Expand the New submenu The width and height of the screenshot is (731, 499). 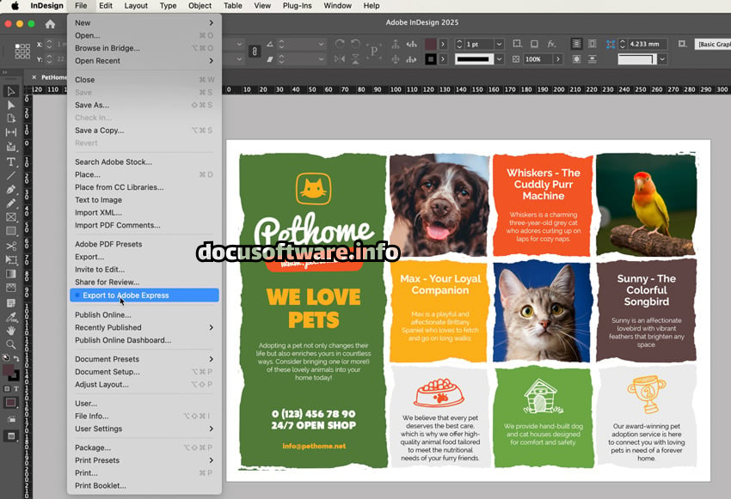[x=144, y=23]
